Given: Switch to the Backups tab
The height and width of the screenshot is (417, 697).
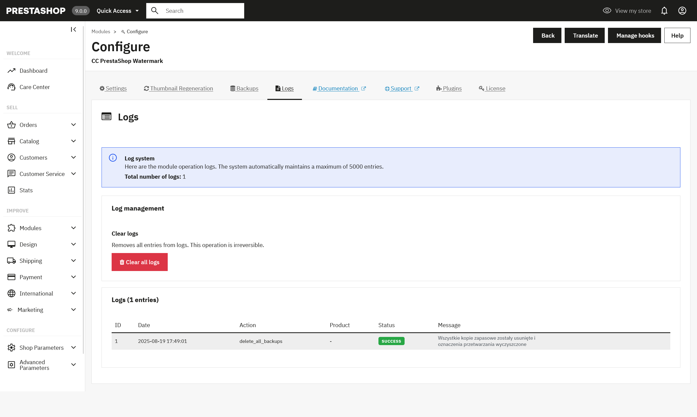Looking at the screenshot, I should (x=244, y=89).
